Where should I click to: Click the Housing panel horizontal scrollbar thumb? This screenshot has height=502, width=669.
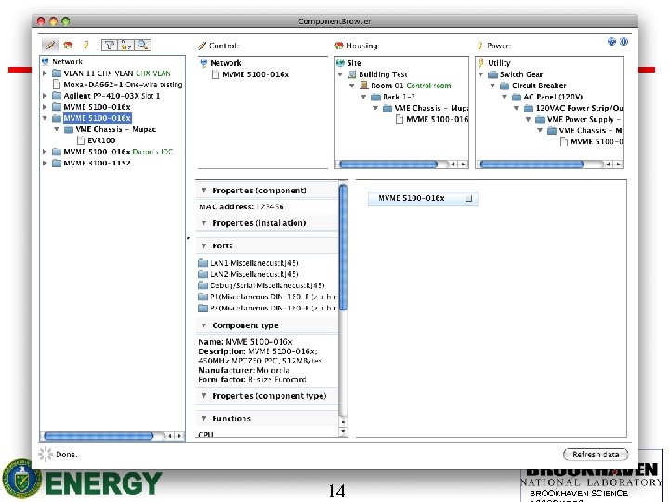coord(388,164)
